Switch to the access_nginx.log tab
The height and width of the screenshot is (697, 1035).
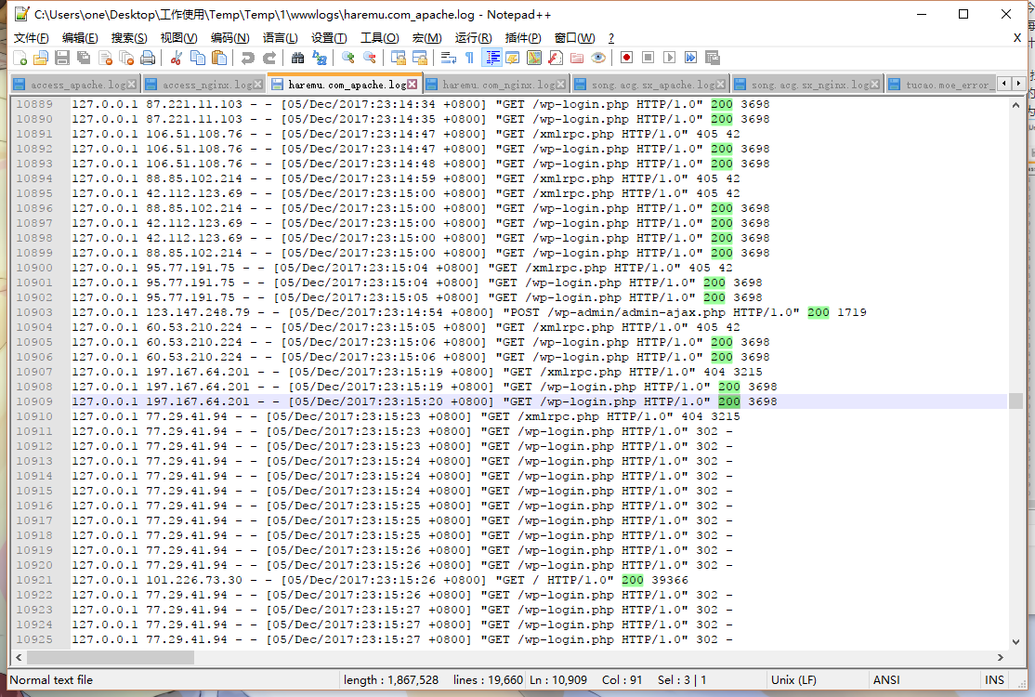click(206, 85)
